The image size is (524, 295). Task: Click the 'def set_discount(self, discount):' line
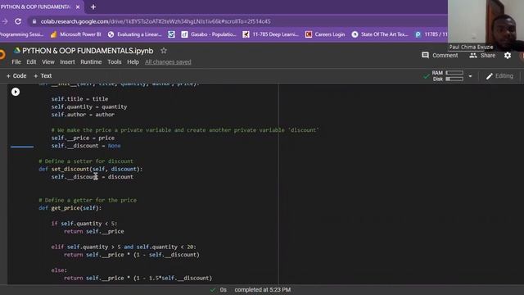tap(91, 169)
